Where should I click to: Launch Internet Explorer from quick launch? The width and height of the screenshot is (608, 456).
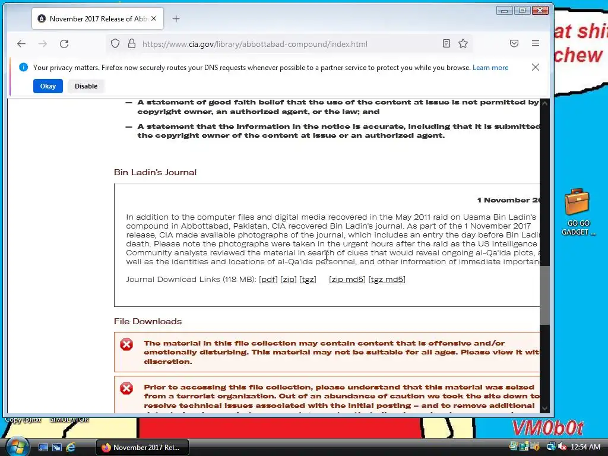pyautogui.click(x=71, y=447)
